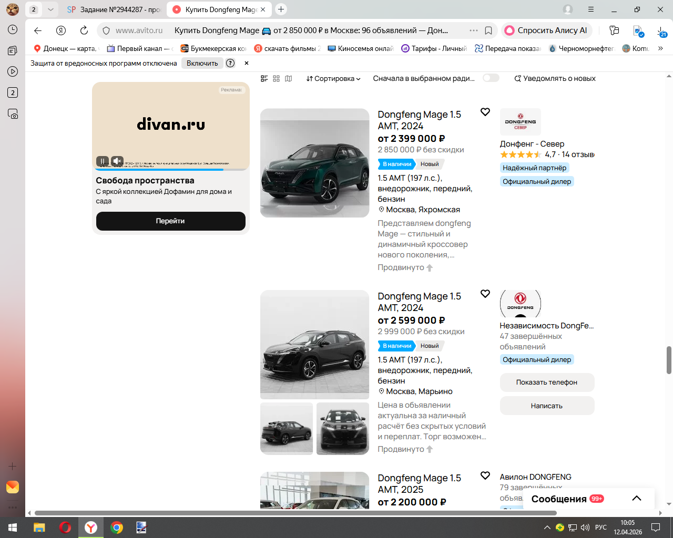
Task: Click the site protection shield icon
Action: pyautogui.click(x=106, y=30)
